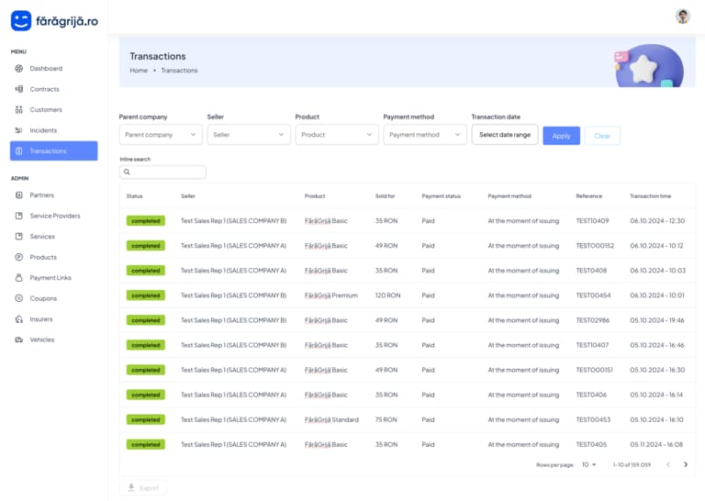Open the Product filter dropdown
The width and height of the screenshot is (705, 501).
(337, 135)
